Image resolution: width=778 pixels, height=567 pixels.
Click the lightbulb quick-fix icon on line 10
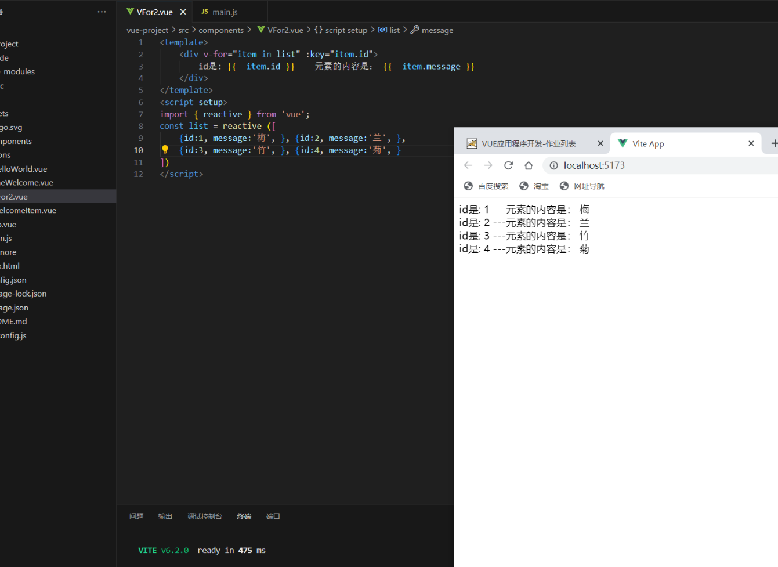coord(165,150)
